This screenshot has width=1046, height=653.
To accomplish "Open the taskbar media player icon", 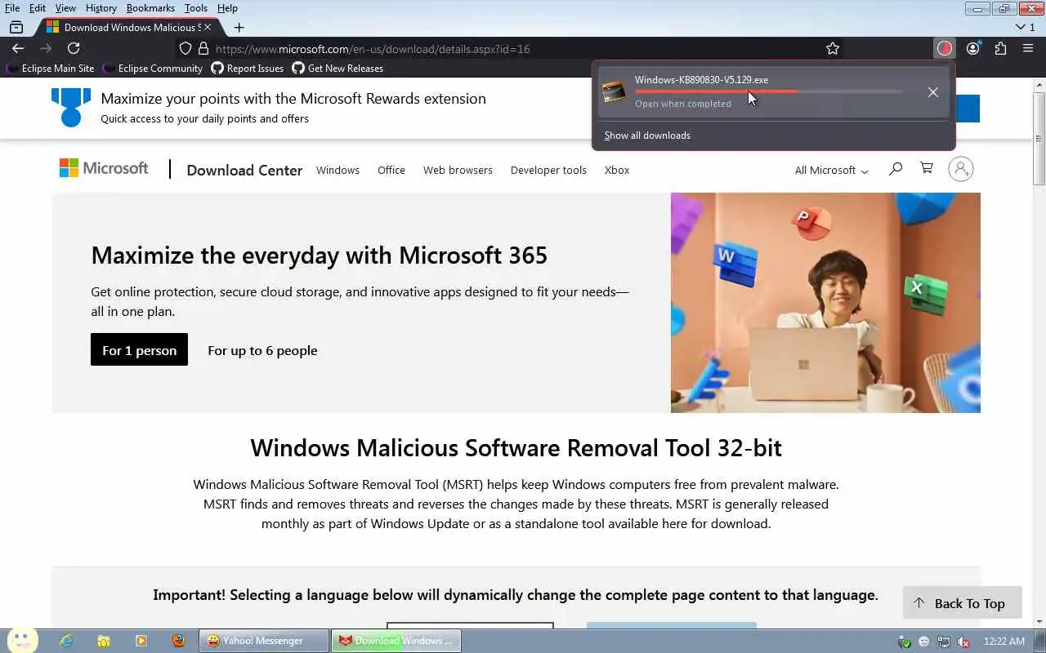I will click(141, 642).
